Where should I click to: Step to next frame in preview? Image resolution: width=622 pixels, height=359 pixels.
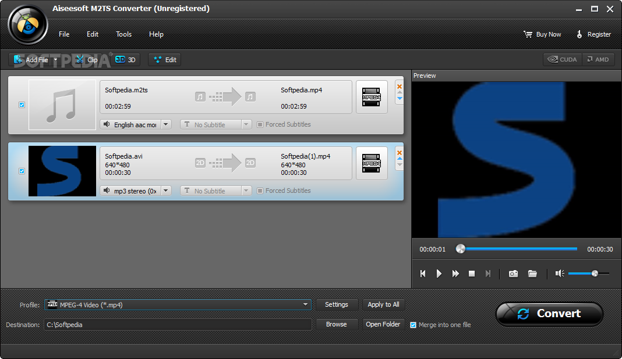point(488,274)
